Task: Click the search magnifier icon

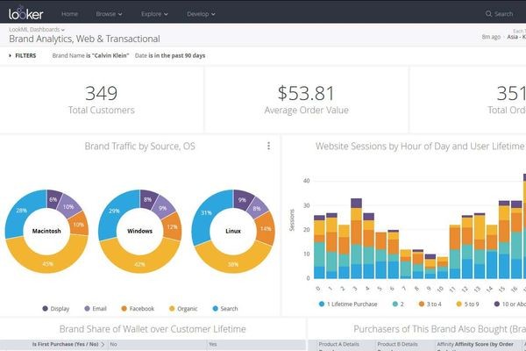Action: (x=488, y=14)
